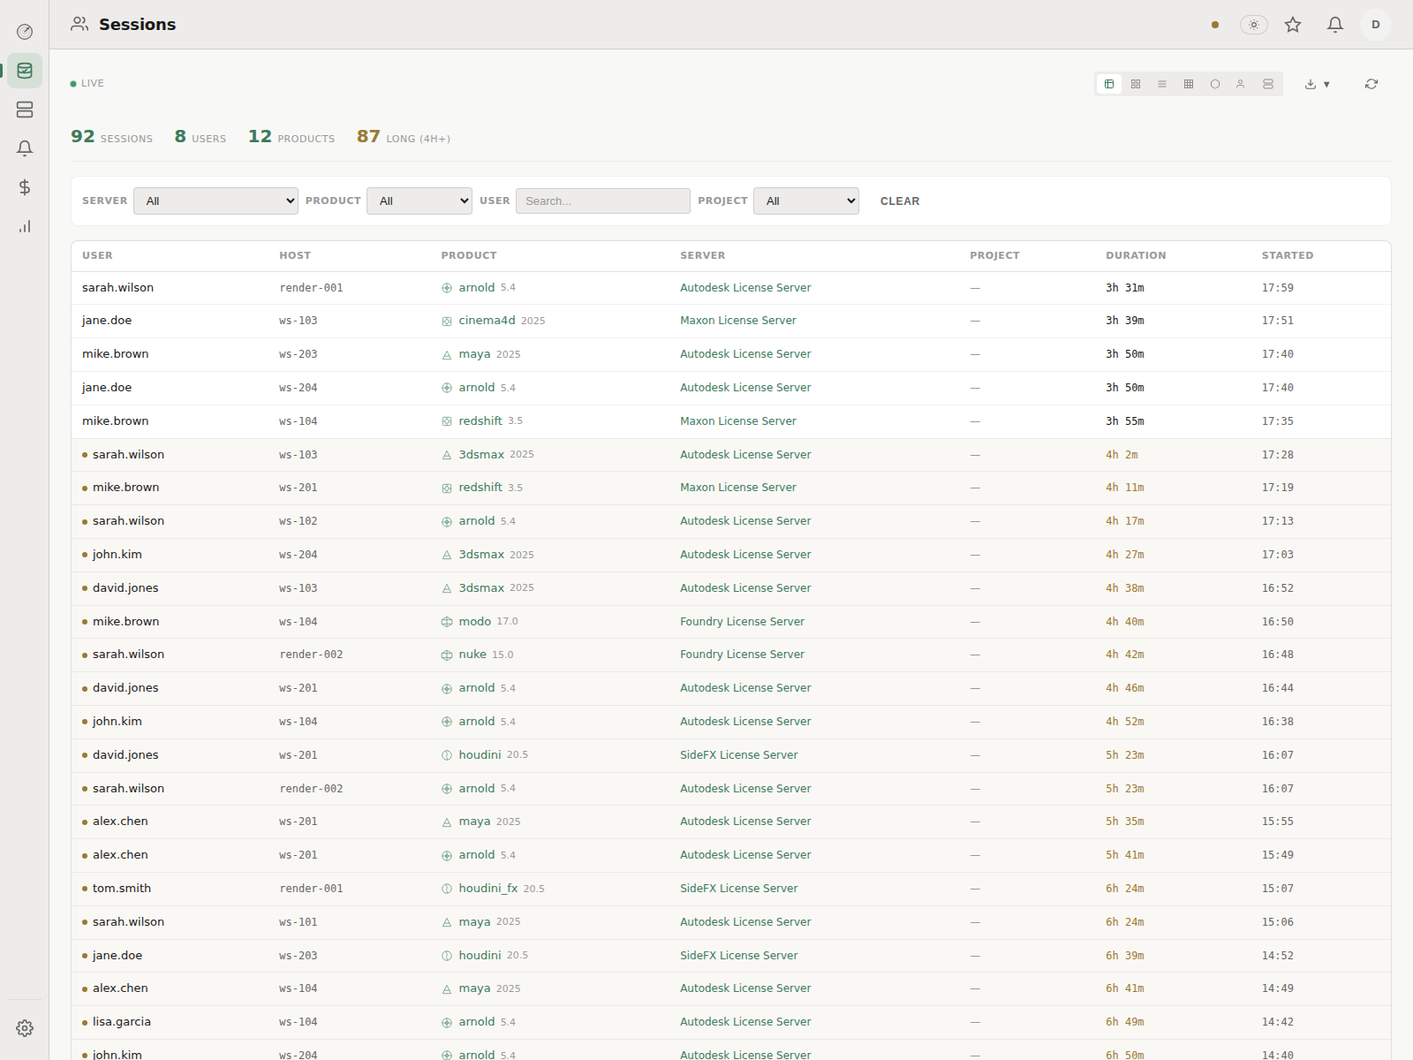
Task: Select user lisa.garcia
Action: click(x=122, y=1022)
